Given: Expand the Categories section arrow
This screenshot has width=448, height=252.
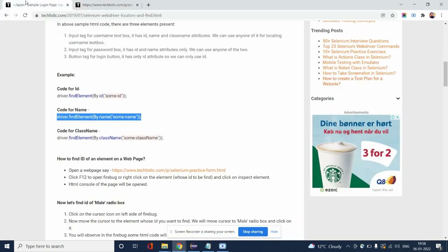Looking at the screenshot, I should coord(398,98).
